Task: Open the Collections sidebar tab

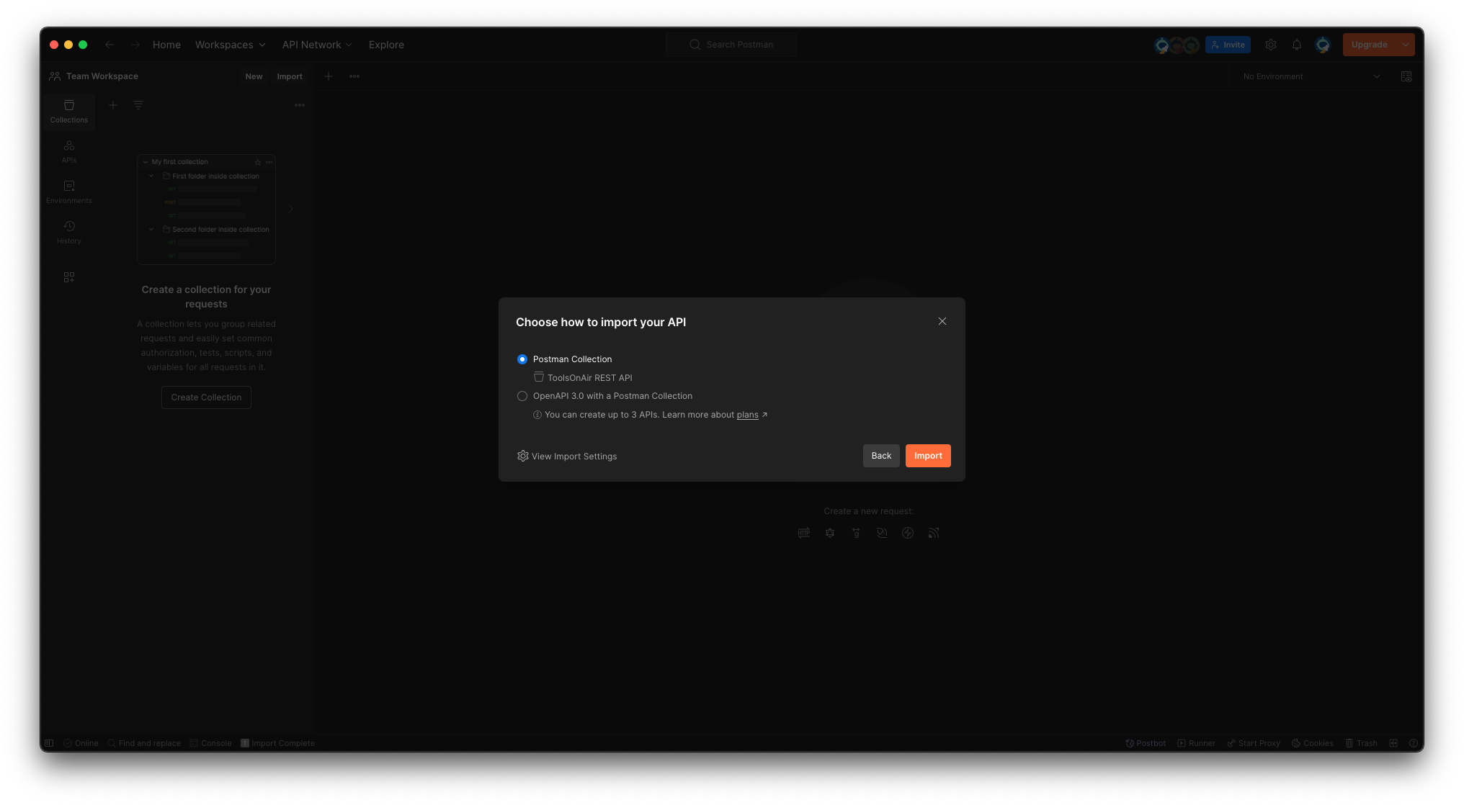Action: (69, 112)
